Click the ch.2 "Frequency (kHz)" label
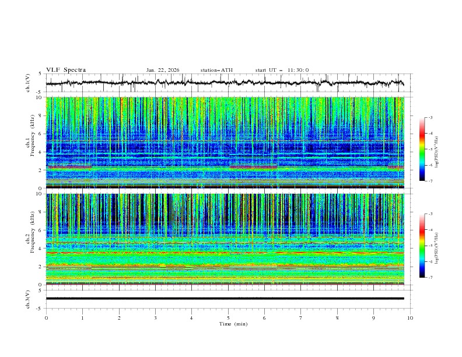The height and width of the screenshot is (357, 462). (32, 232)
